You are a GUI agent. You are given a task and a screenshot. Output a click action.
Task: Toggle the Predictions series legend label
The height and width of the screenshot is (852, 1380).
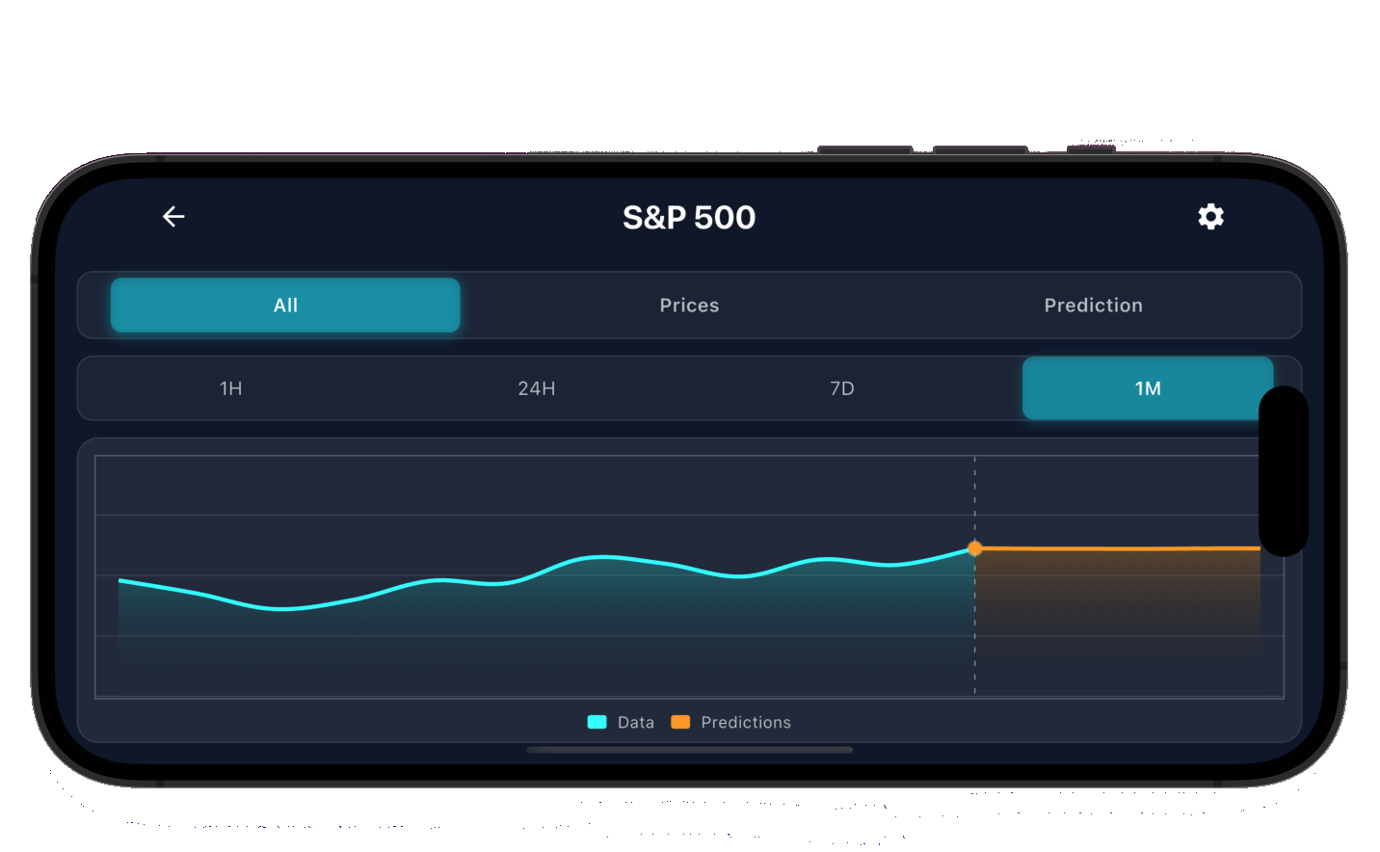tap(746, 722)
